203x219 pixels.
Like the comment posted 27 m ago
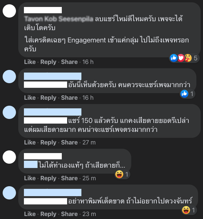(x=30, y=142)
